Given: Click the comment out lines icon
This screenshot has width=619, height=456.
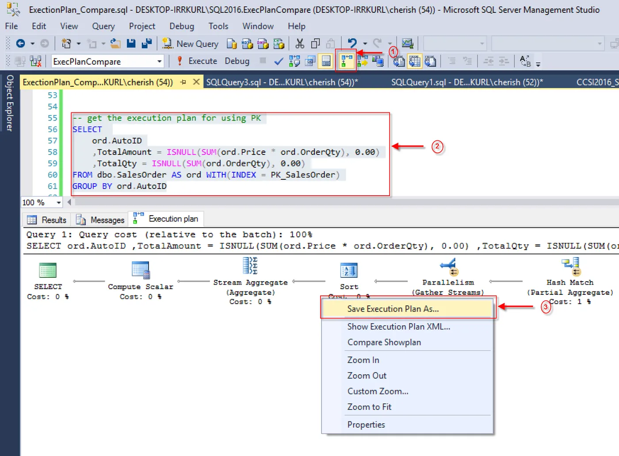Looking at the screenshot, I should [x=451, y=61].
